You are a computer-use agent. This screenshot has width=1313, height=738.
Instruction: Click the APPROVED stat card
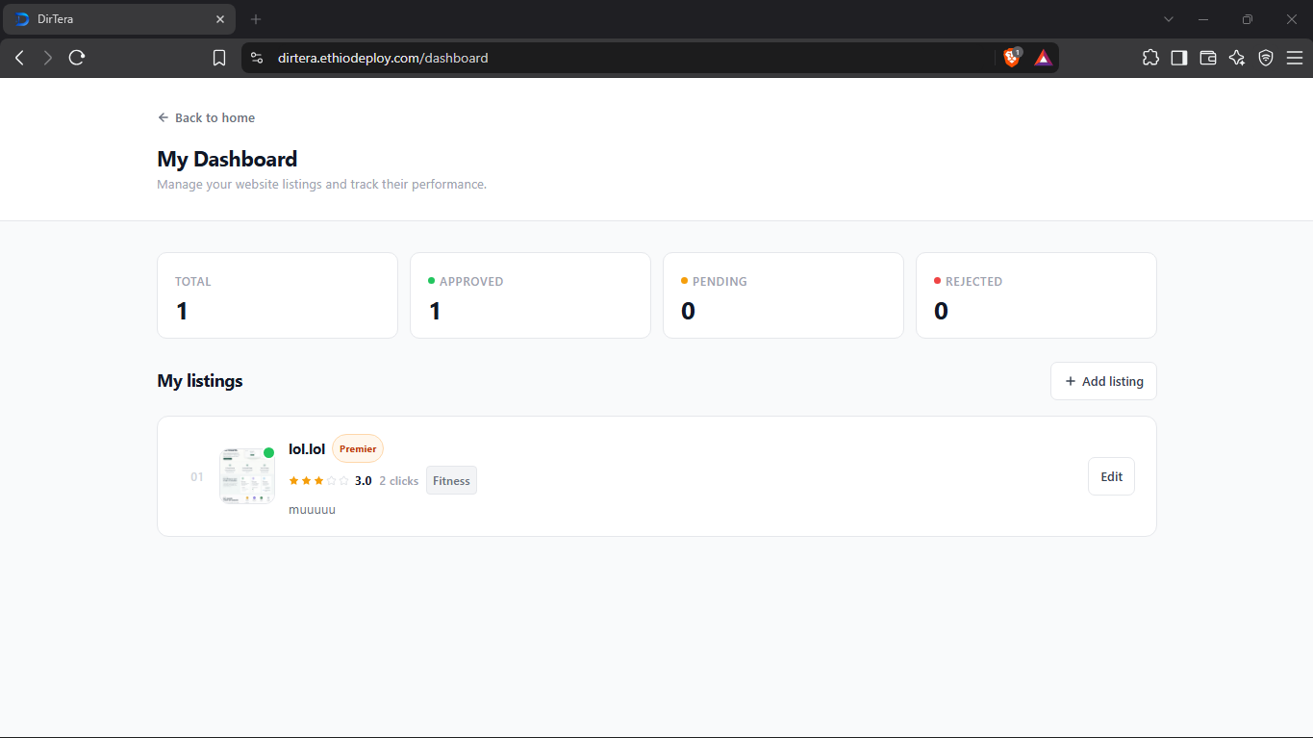coord(530,295)
